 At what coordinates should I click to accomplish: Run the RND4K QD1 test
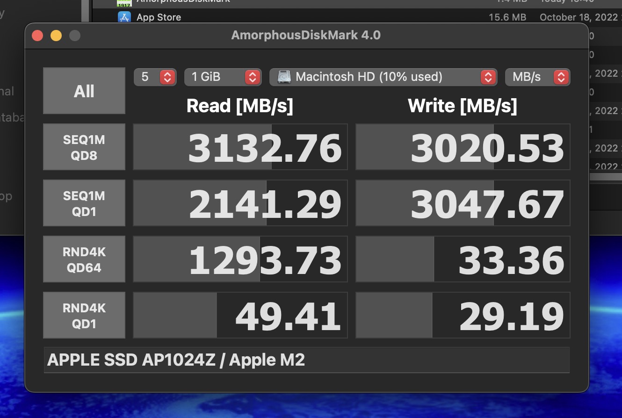point(84,315)
